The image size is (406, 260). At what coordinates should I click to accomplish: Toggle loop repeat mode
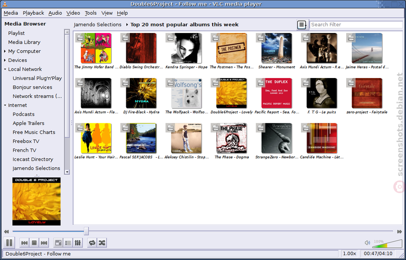(92, 243)
